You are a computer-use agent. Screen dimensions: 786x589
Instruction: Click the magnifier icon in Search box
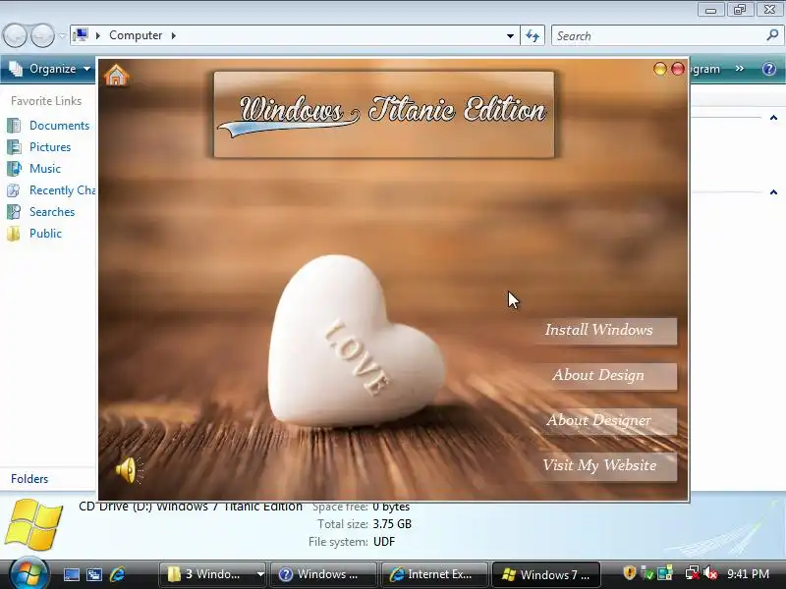[772, 35]
